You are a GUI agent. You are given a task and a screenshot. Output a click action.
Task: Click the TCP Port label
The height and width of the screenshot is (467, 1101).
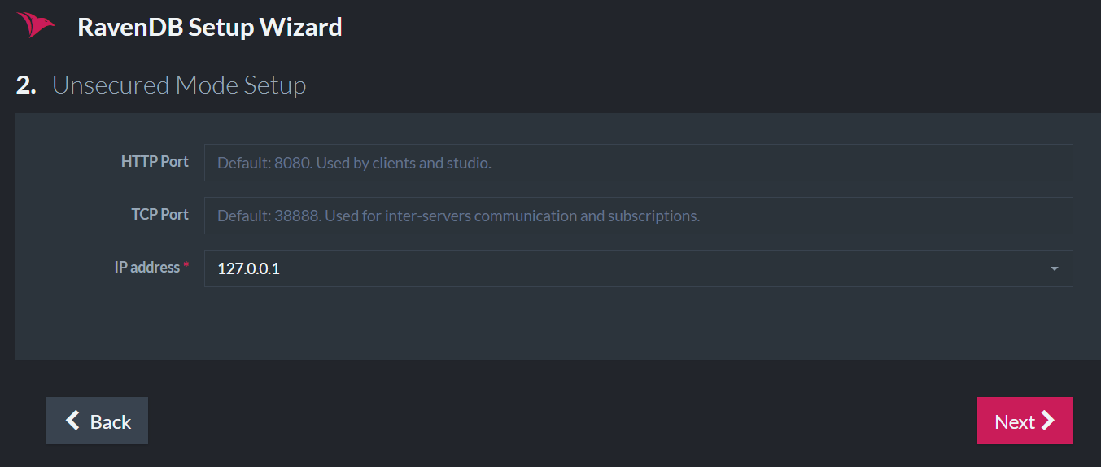point(159,214)
